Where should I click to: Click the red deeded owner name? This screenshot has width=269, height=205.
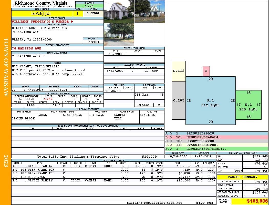pyautogui.click(x=42, y=22)
